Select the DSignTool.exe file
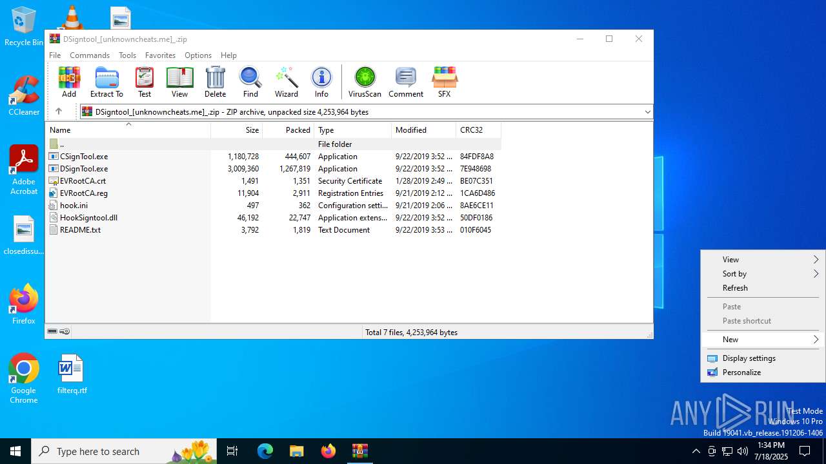826x464 pixels. pyautogui.click(x=84, y=169)
